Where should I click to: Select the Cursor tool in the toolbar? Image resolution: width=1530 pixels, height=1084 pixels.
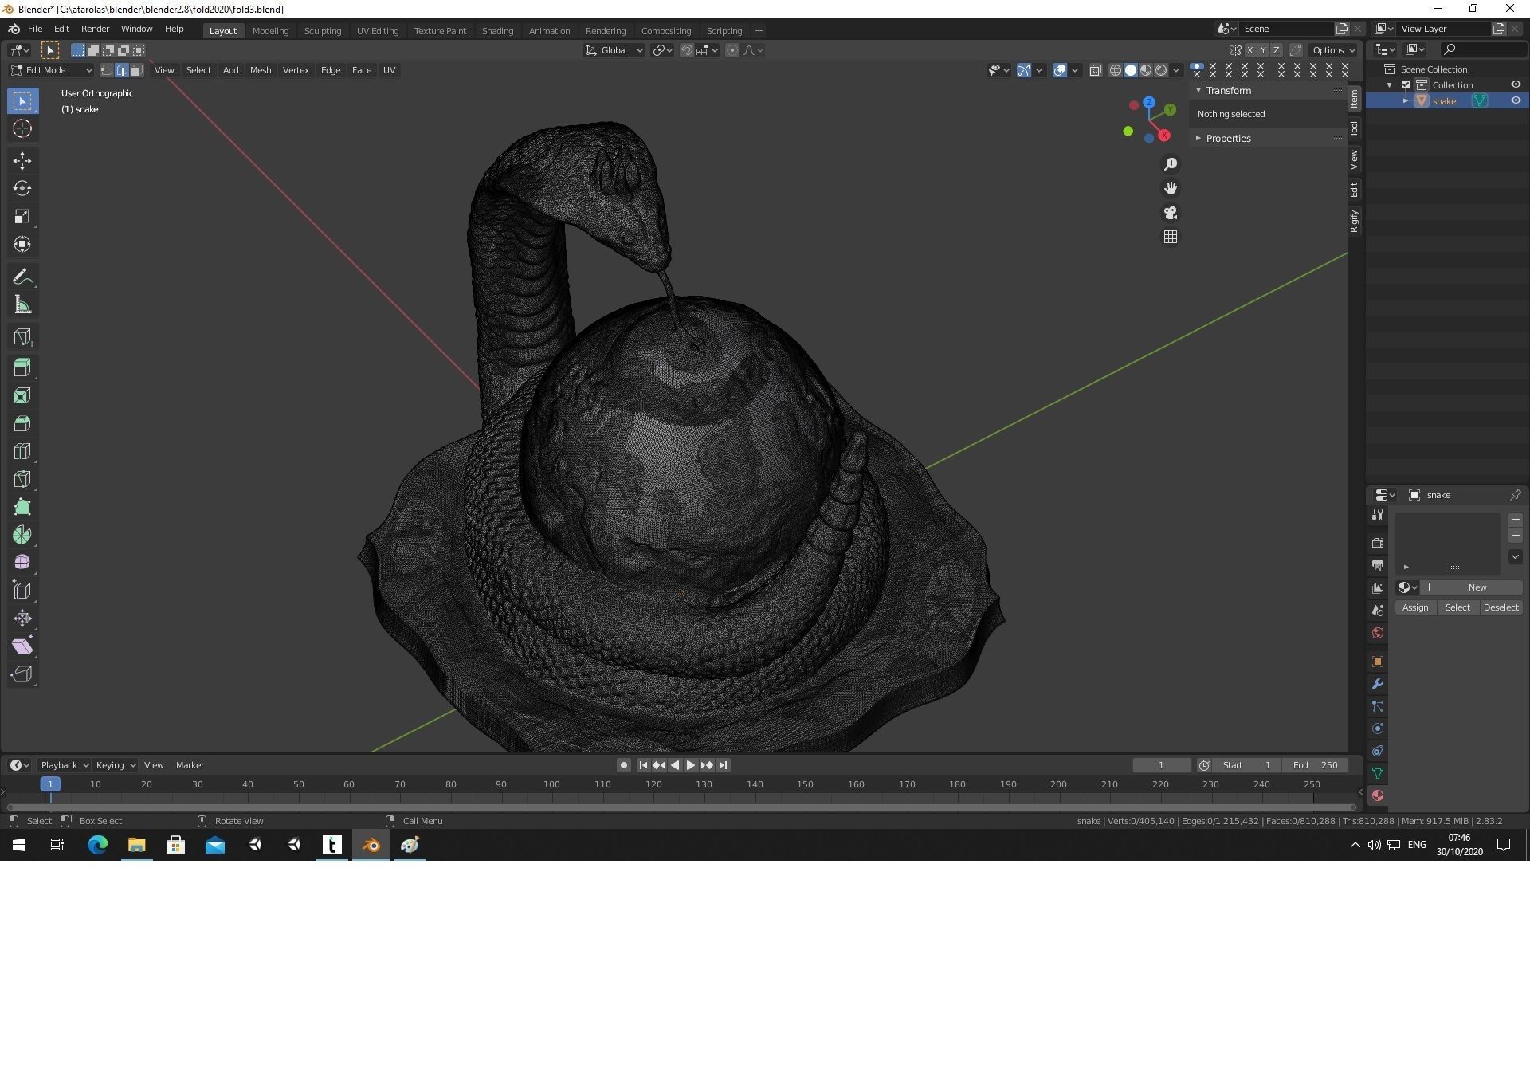(x=22, y=128)
